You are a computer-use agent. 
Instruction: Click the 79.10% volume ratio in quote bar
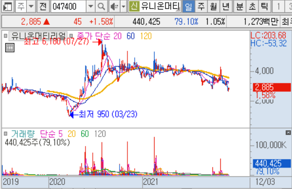(187, 22)
